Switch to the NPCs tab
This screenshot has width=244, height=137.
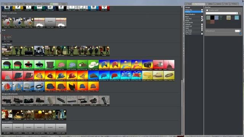[20, 4]
